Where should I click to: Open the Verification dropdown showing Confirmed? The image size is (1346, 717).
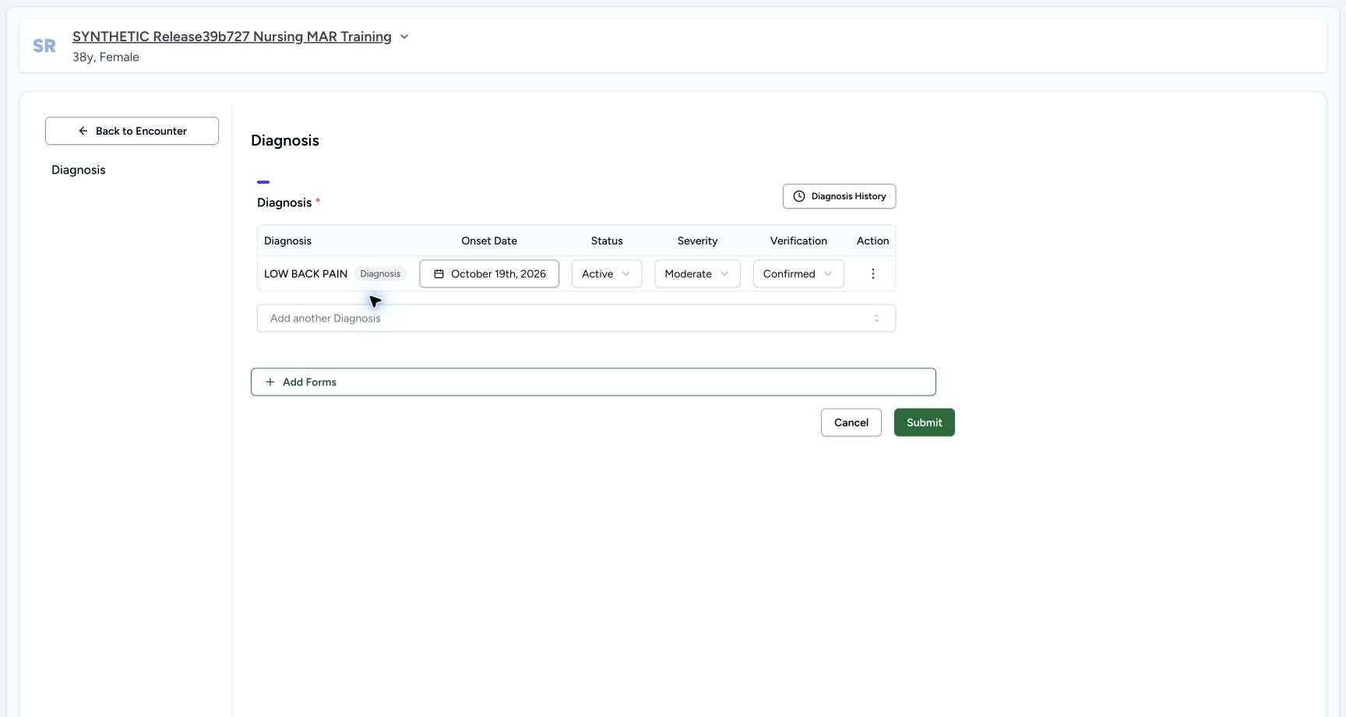pos(798,274)
